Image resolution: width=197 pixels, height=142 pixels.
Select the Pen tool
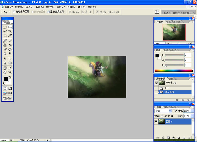tap(5, 63)
